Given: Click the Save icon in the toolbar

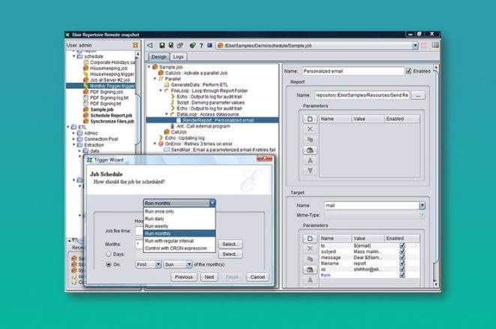Looking at the screenshot, I should coord(161,45).
